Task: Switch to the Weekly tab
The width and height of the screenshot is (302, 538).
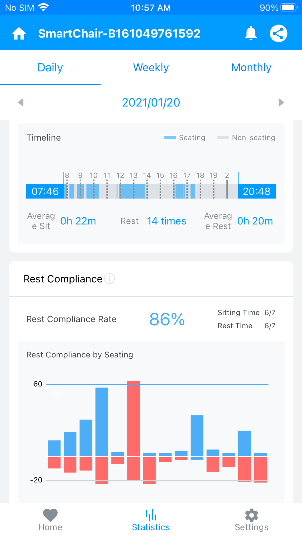Action: (151, 67)
